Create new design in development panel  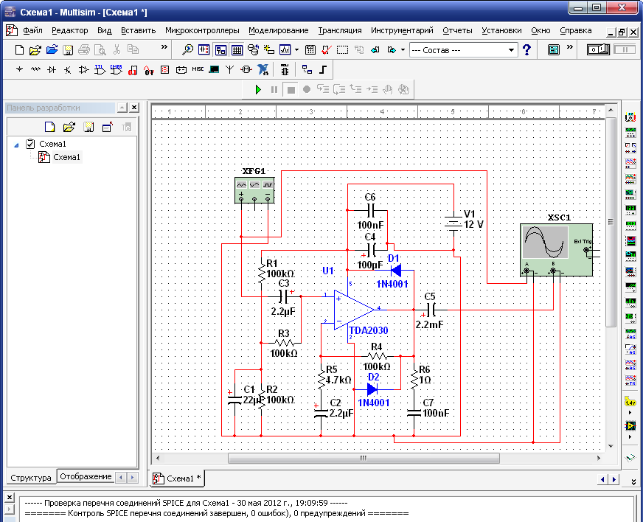(x=49, y=127)
